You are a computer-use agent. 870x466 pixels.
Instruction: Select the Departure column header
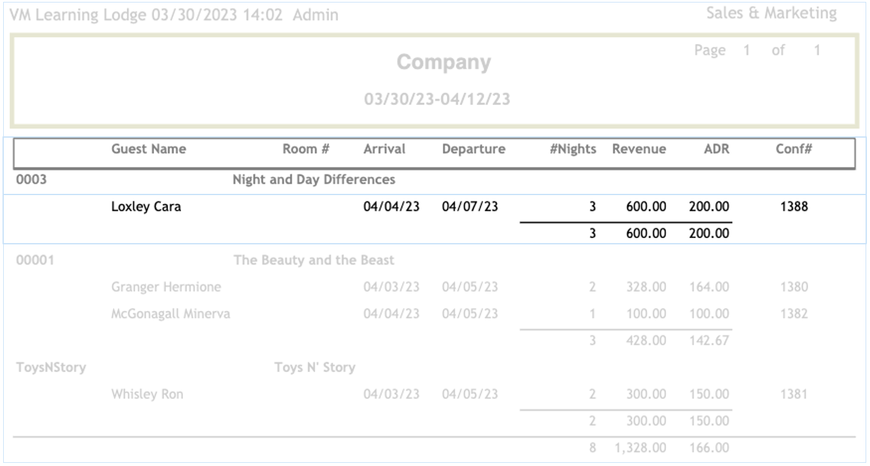click(x=474, y=149)
